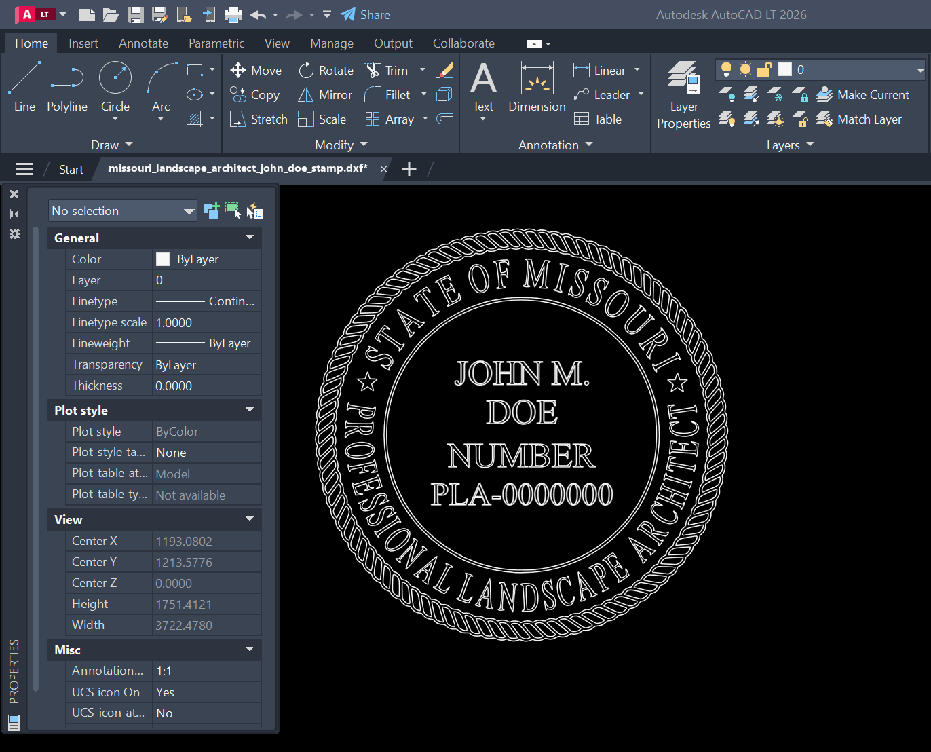Click the Erase tool icon

coord(445,71)
